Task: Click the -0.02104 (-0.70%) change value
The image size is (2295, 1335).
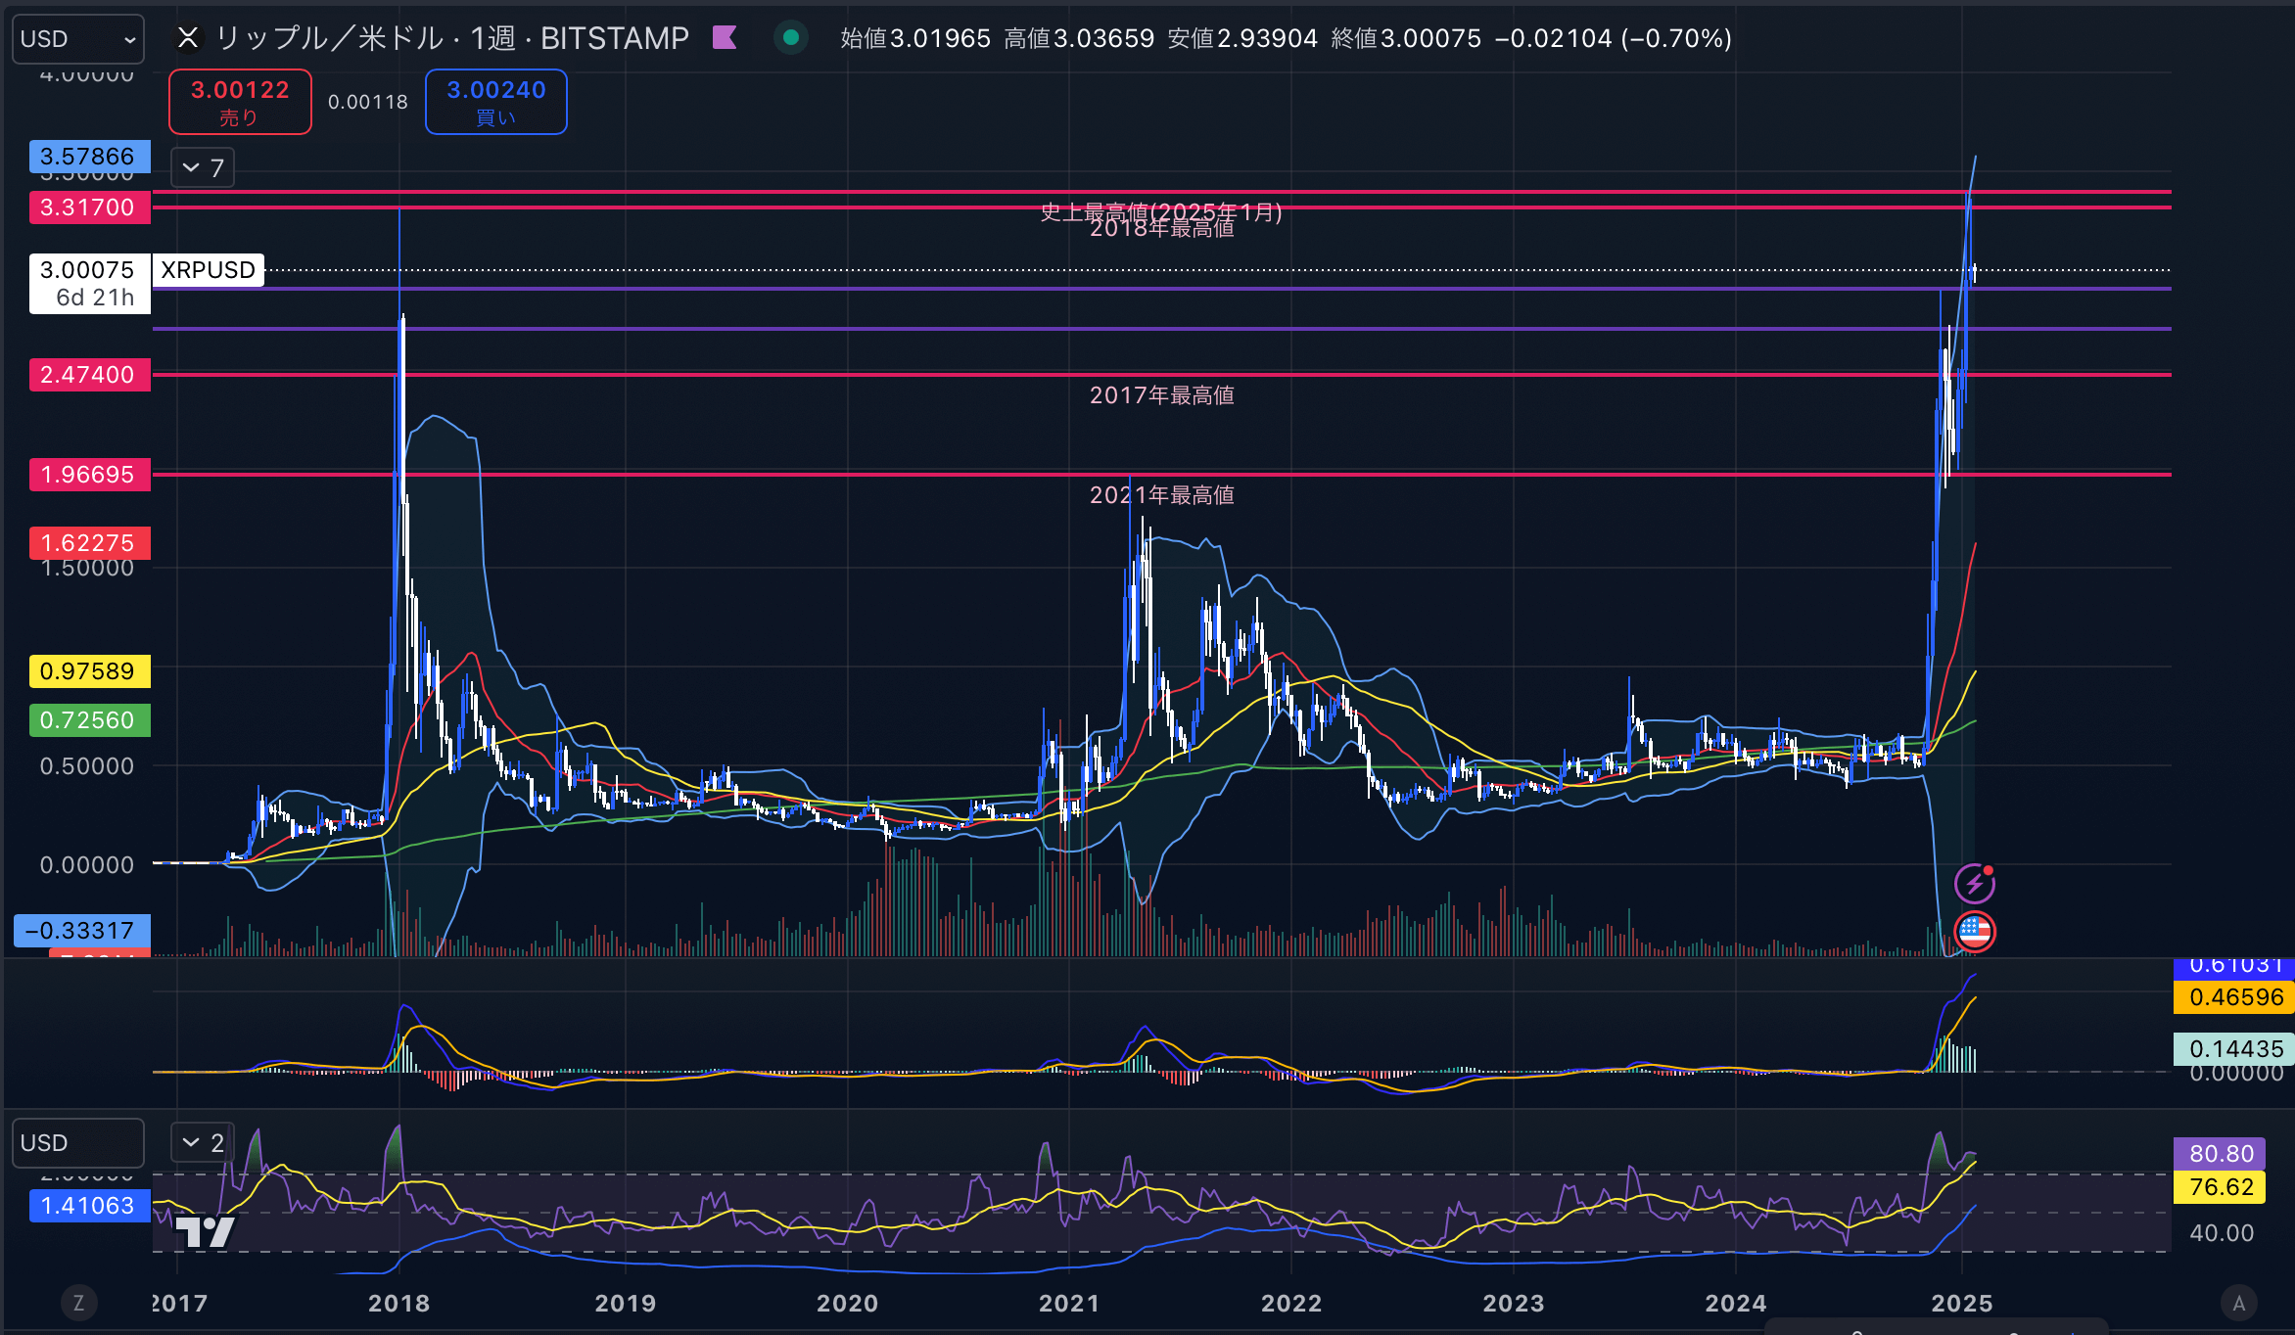Action: point(1614,38)
